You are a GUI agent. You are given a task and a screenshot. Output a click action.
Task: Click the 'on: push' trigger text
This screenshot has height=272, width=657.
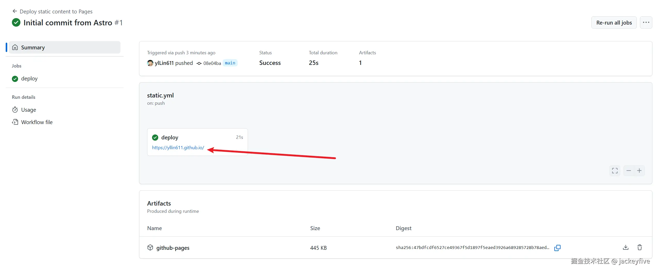(156, 103)
